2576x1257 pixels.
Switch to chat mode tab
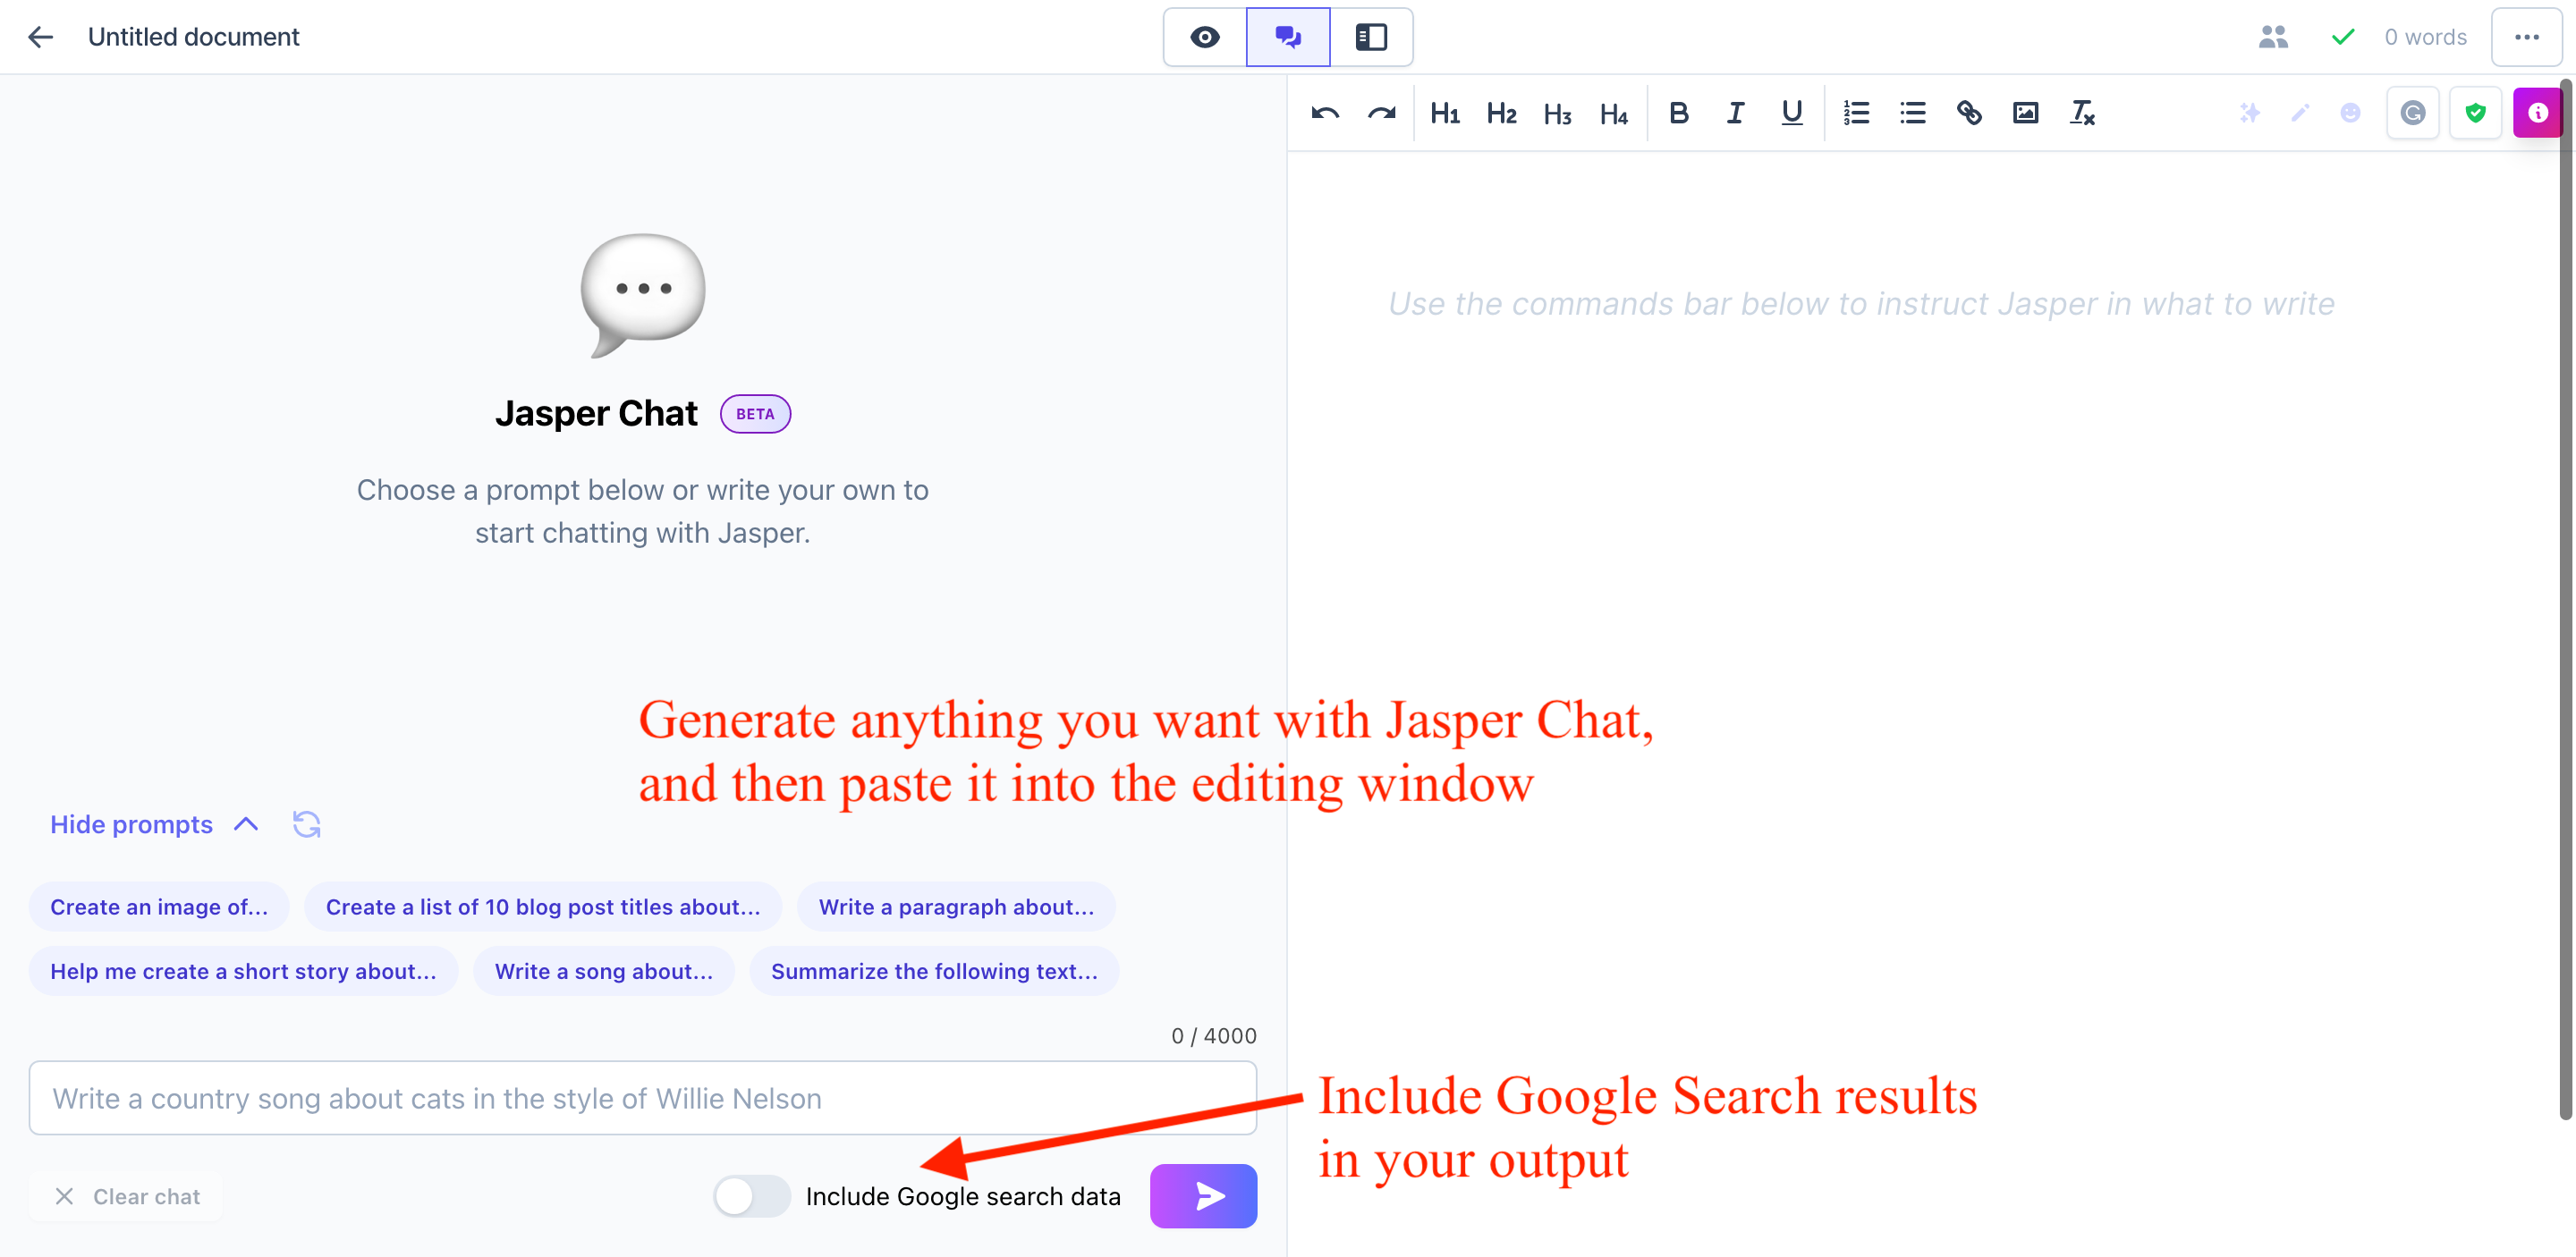tap(1288, 37)
